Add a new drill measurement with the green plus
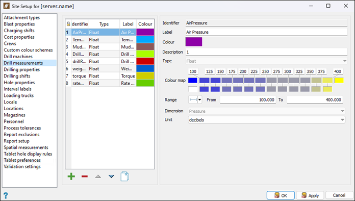Screen dimensions: 355x201 pos(71,177)
